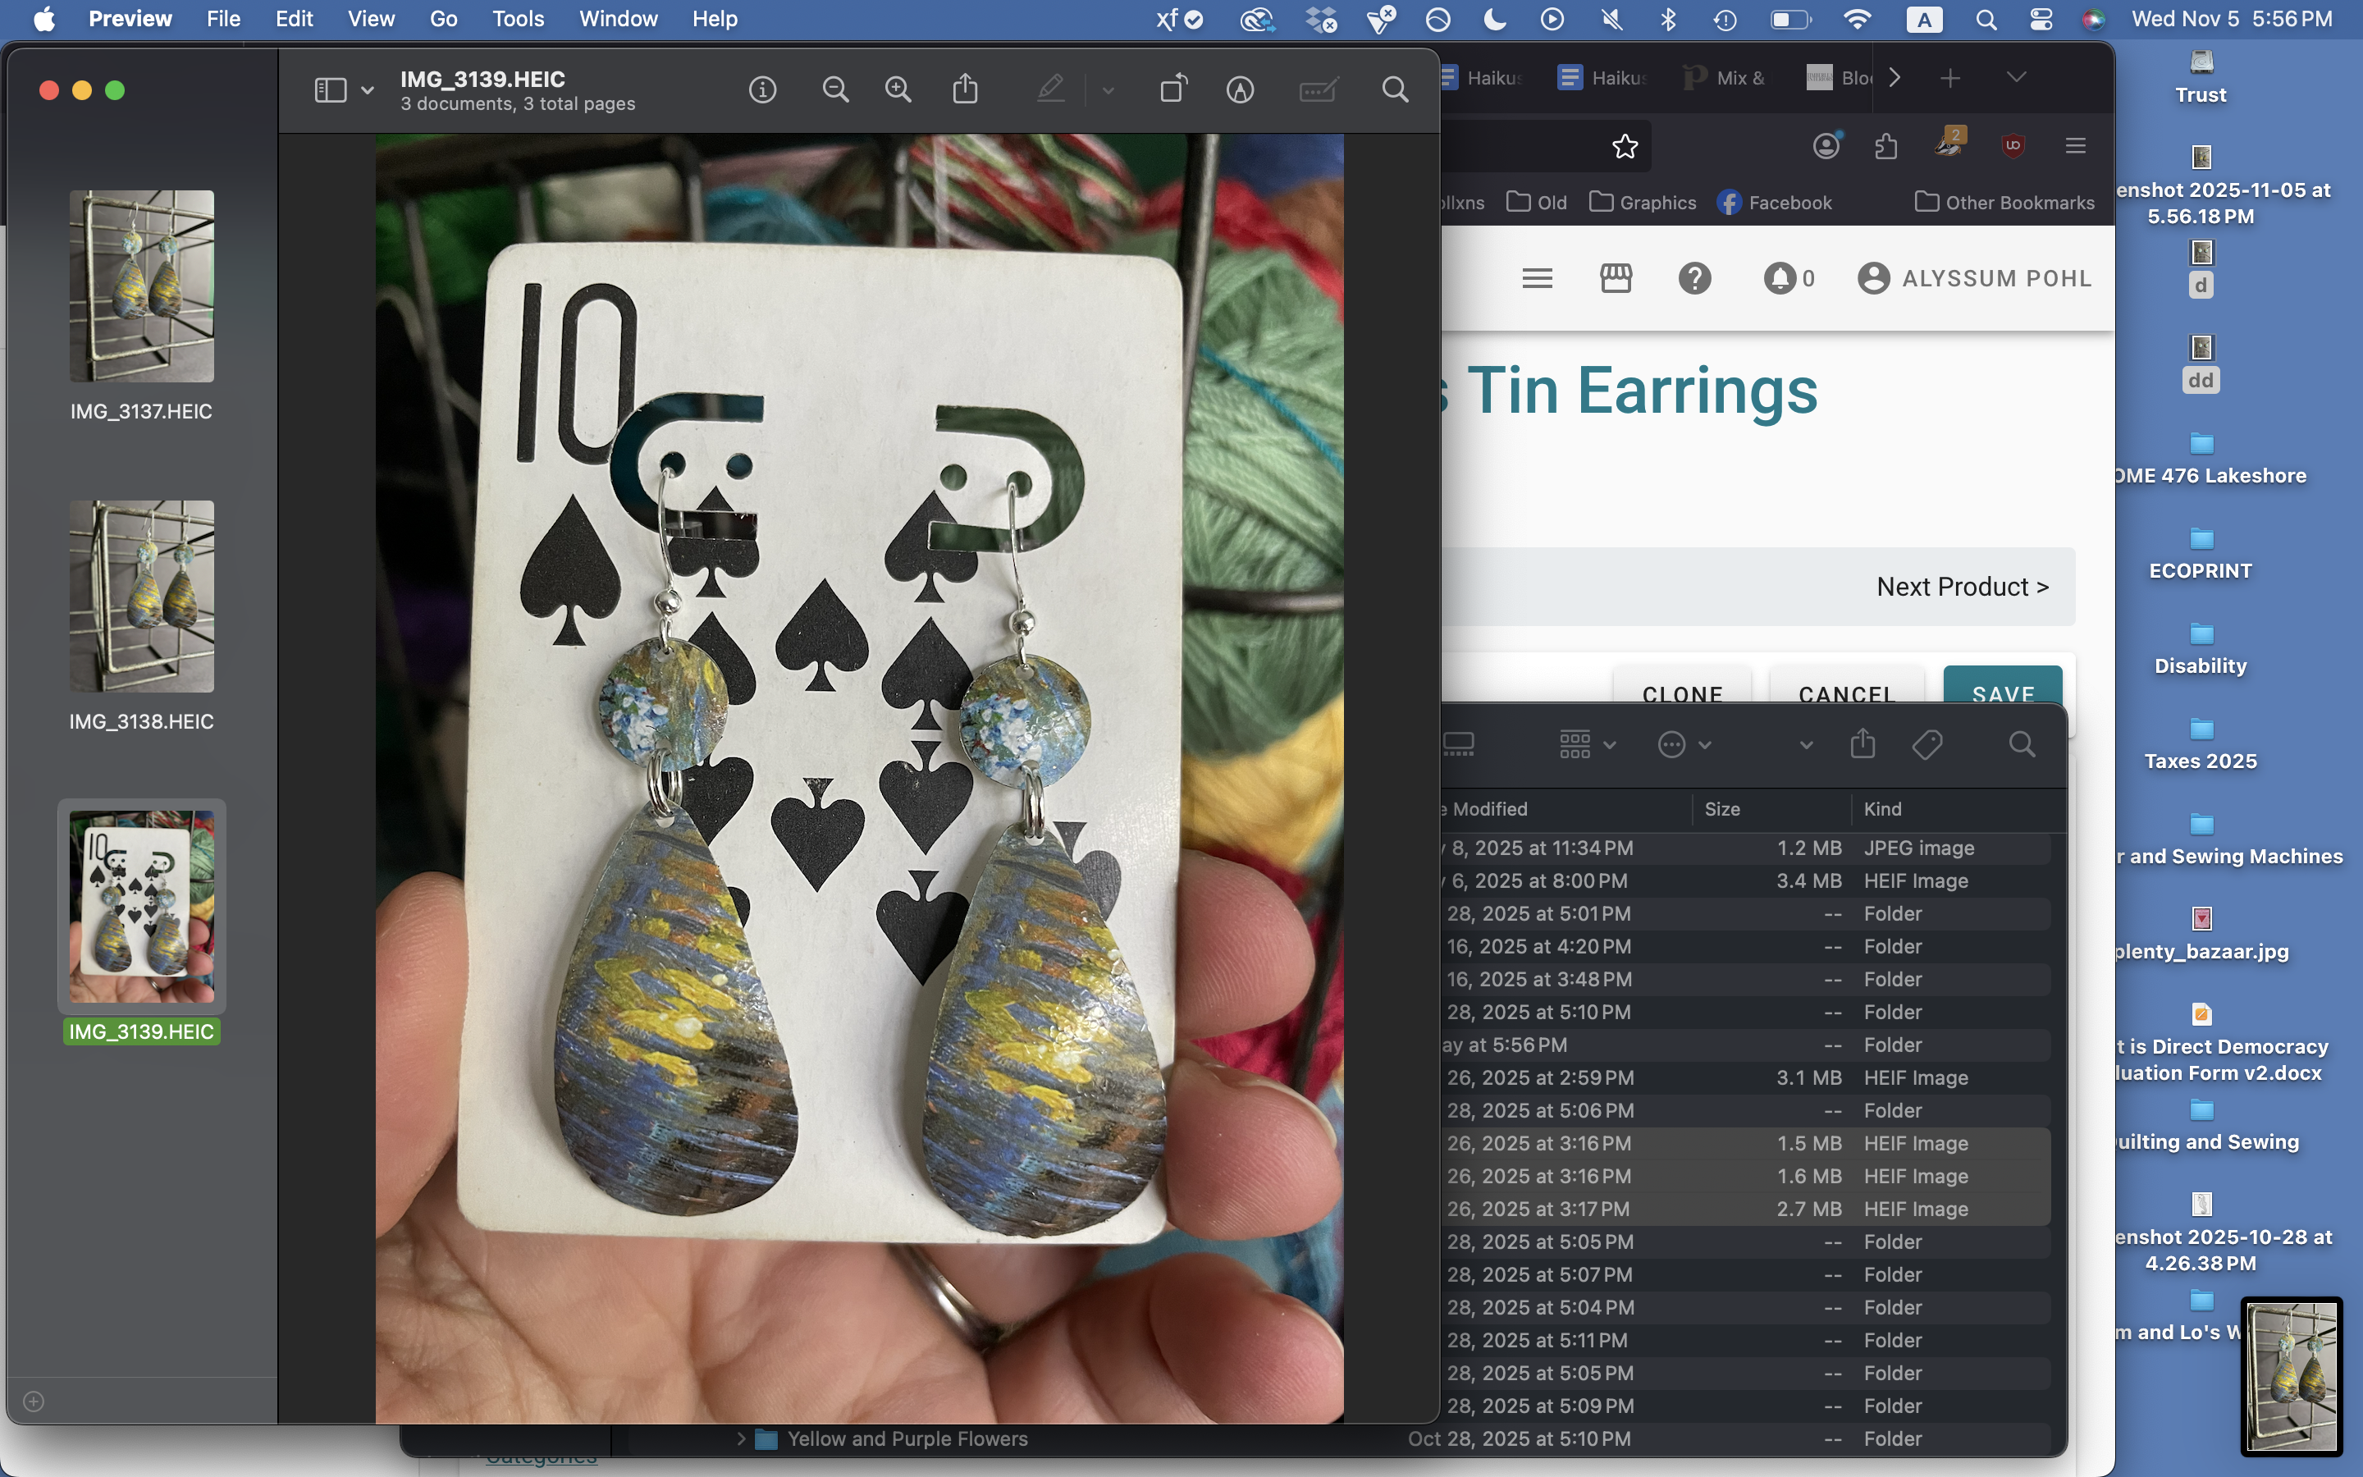Open the Markup toolbar pen-circle icon
2363x1477 pixels.
point(1240,90)
